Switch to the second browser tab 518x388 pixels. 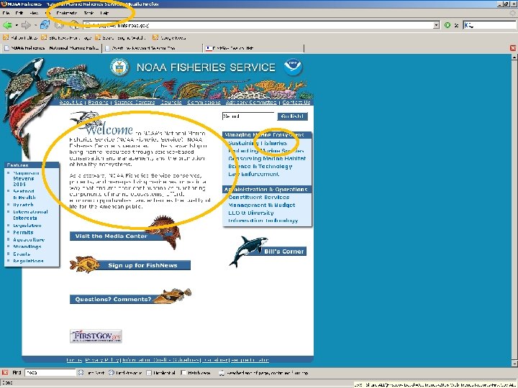point(153,48)
